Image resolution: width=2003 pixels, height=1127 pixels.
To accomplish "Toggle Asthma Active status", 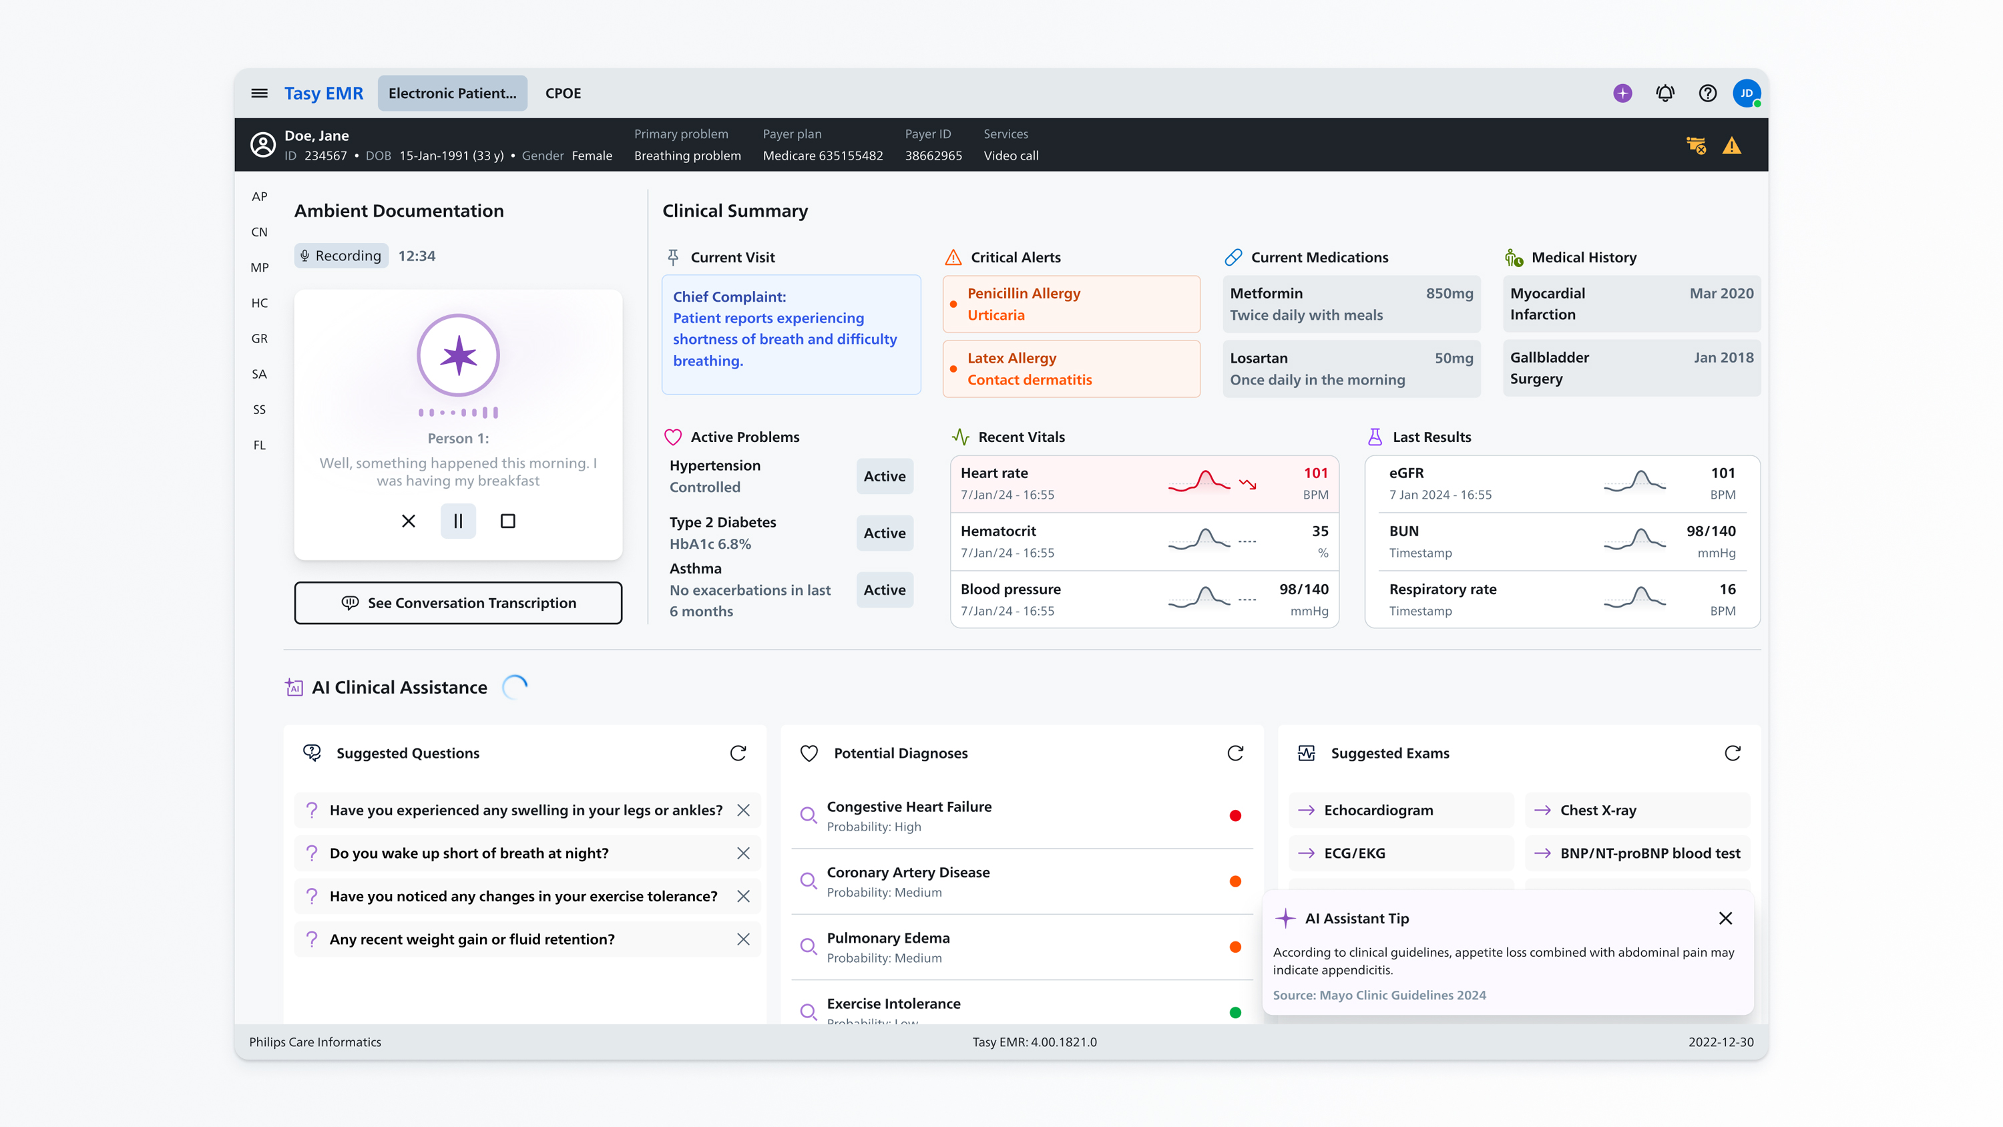I will (884, 590).
